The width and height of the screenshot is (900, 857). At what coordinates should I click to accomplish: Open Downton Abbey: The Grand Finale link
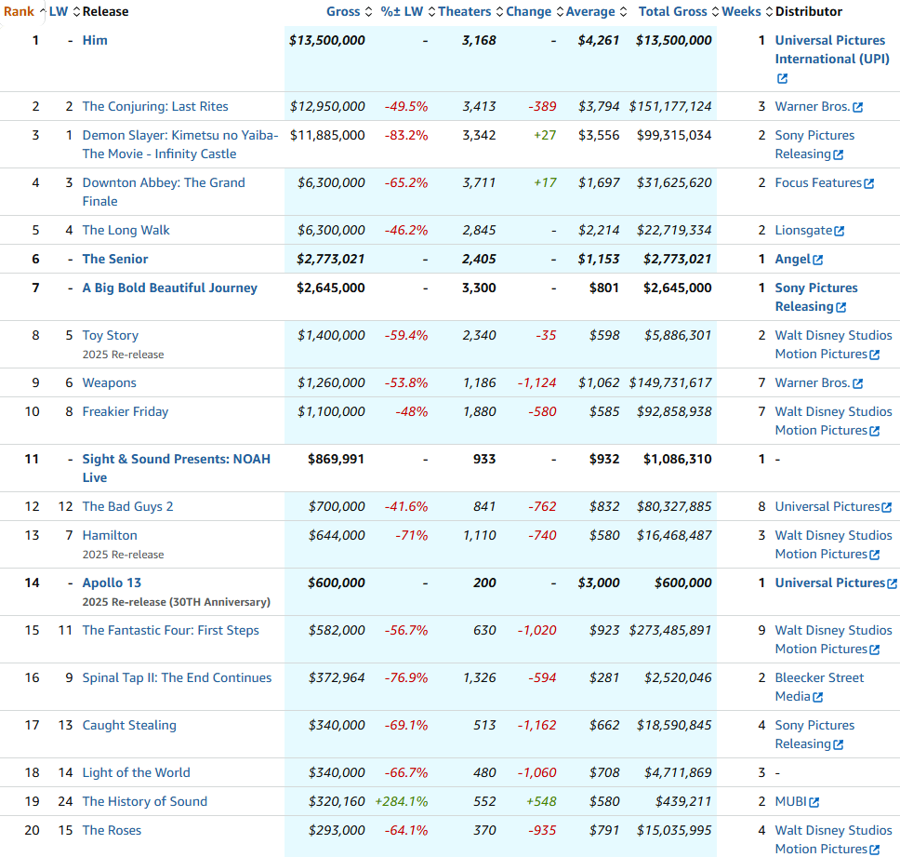164,192
